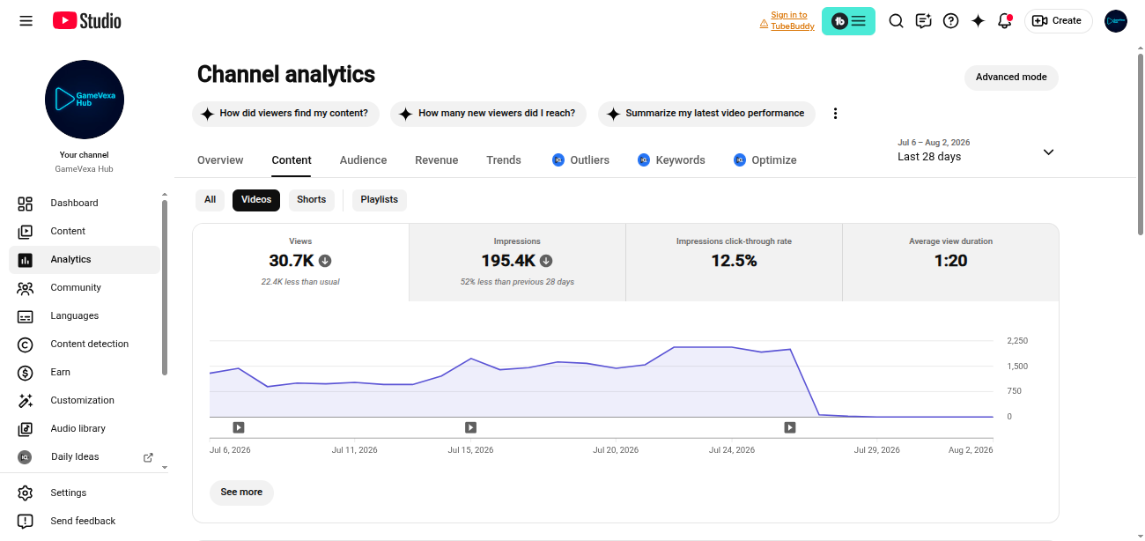The image size is (1145, 541).
Task: Select the Impressions metric card
Action: click(x=517, y=263)
